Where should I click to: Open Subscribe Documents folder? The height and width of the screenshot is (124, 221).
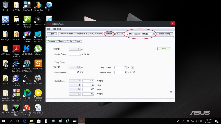[5, 95]
